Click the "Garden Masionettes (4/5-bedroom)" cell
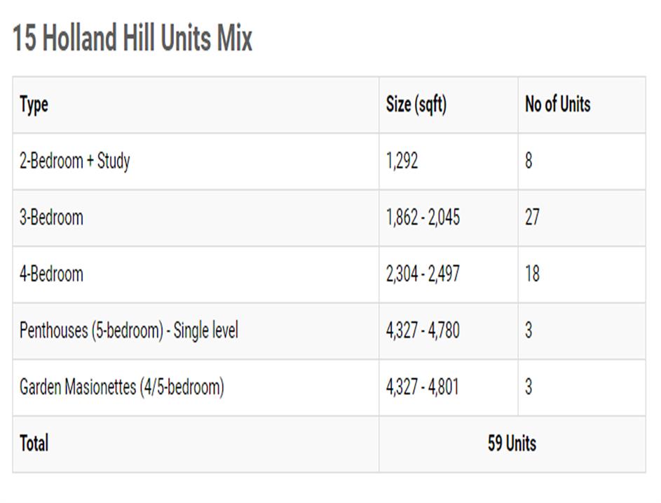Screen dimensions: 661x503 (x=122, y=387)
